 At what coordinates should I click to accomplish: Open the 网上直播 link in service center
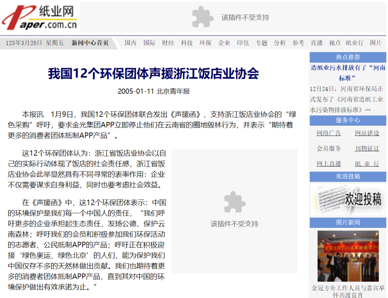[x=329, y=164]
